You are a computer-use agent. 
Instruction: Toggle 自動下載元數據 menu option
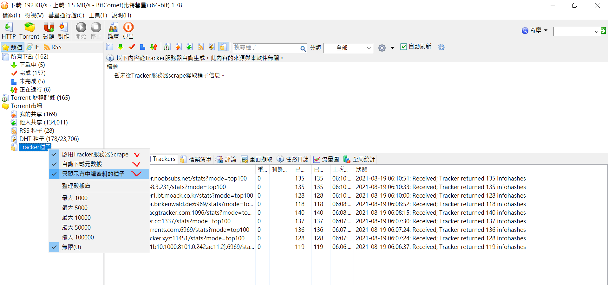pos(99,164)
